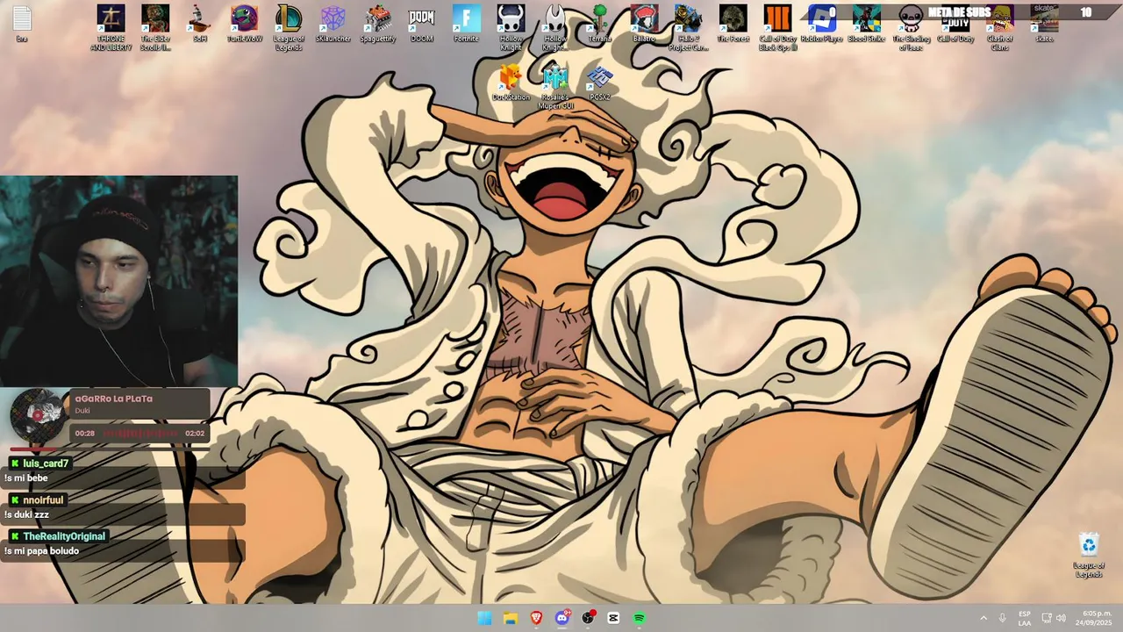Click the chat username TheRealityOriginal
The width and height of the screenshot is (1123, 632).
point(64,536)
